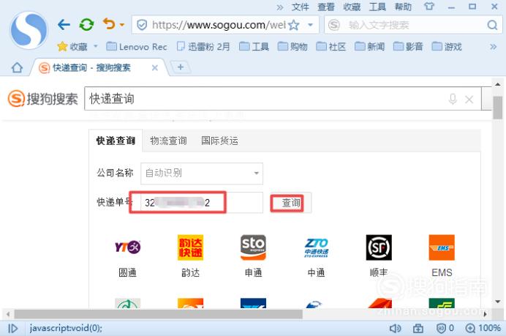Open the 新闻 bookmark folder
Image resolution: width=506 pixels, height=336 pixels.
tap(369, 47)
